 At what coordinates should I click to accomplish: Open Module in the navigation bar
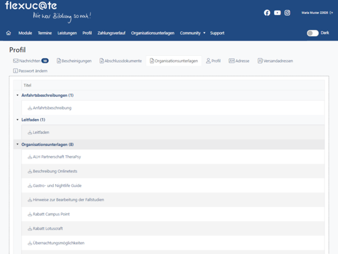[x=25, y=33]
